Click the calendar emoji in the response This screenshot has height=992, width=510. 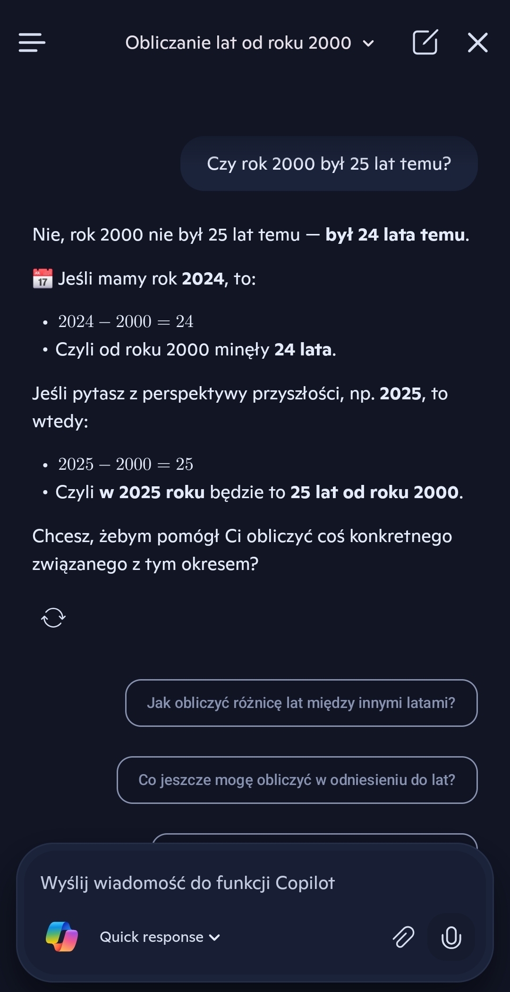pyautogui.click(x=42, y=279)
